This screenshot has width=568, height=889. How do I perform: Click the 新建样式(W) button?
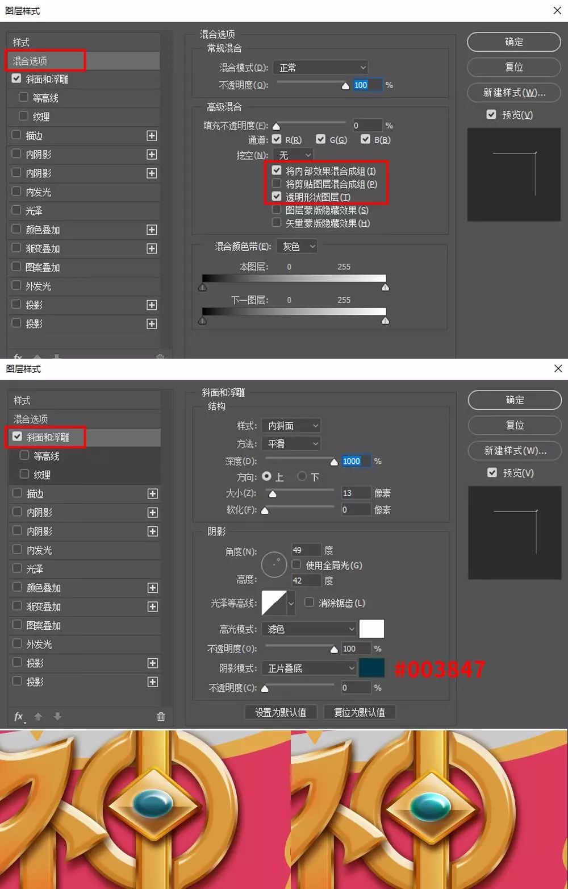tap(513, 93)
